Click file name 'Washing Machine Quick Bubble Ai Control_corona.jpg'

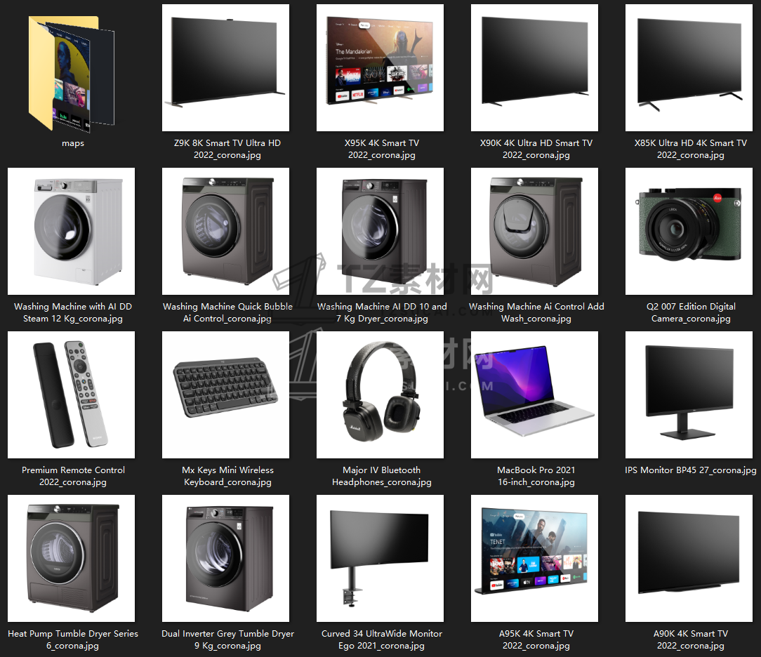[227, 312]
